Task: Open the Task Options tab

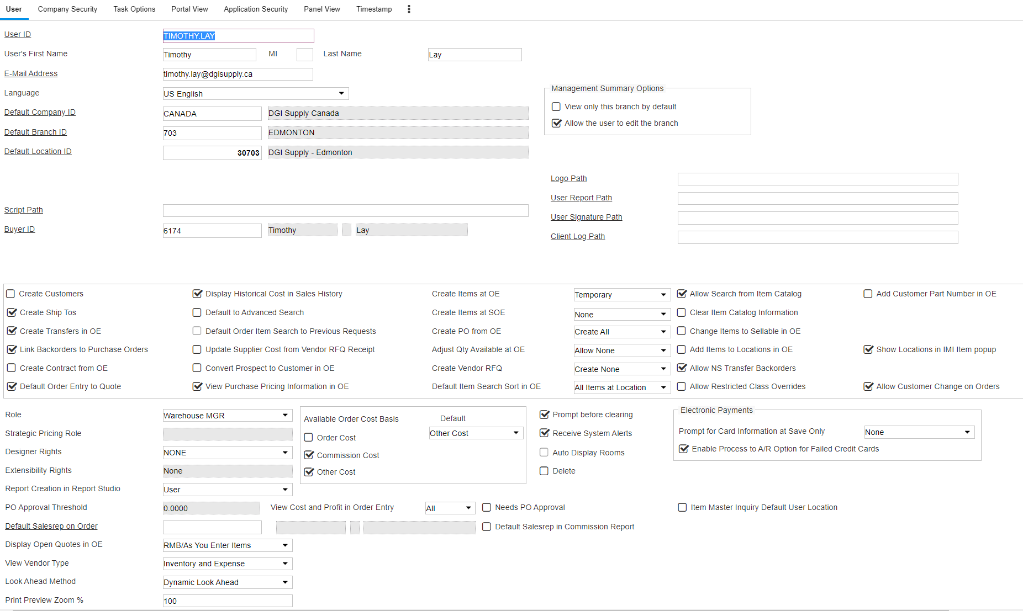Action: click(x=134, y=9)
